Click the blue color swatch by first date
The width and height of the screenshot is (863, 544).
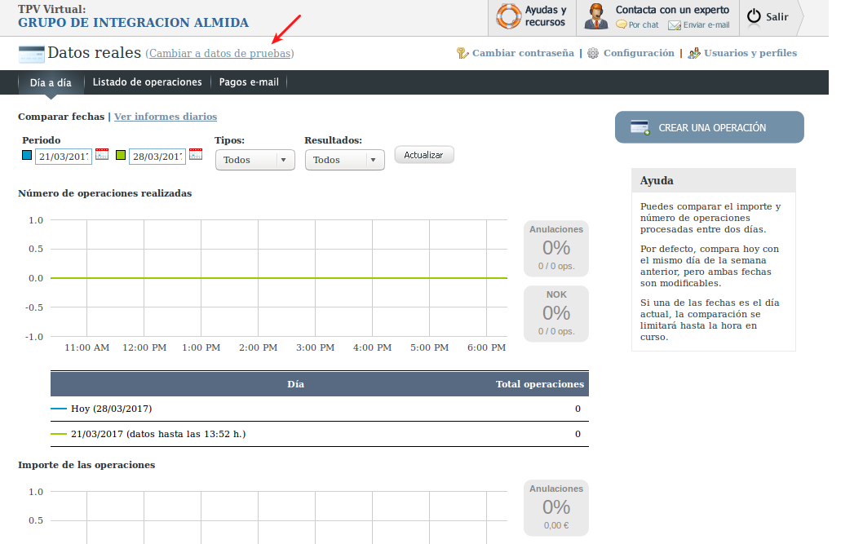click(27, 155)
